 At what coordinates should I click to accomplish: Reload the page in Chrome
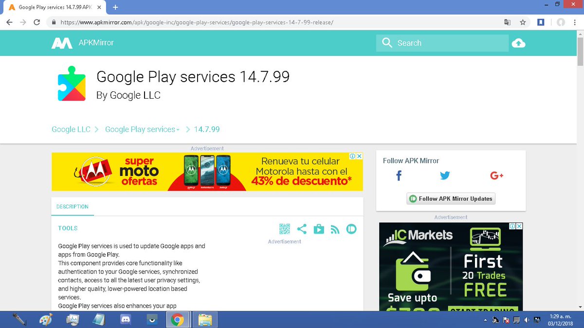pos(36,22)
